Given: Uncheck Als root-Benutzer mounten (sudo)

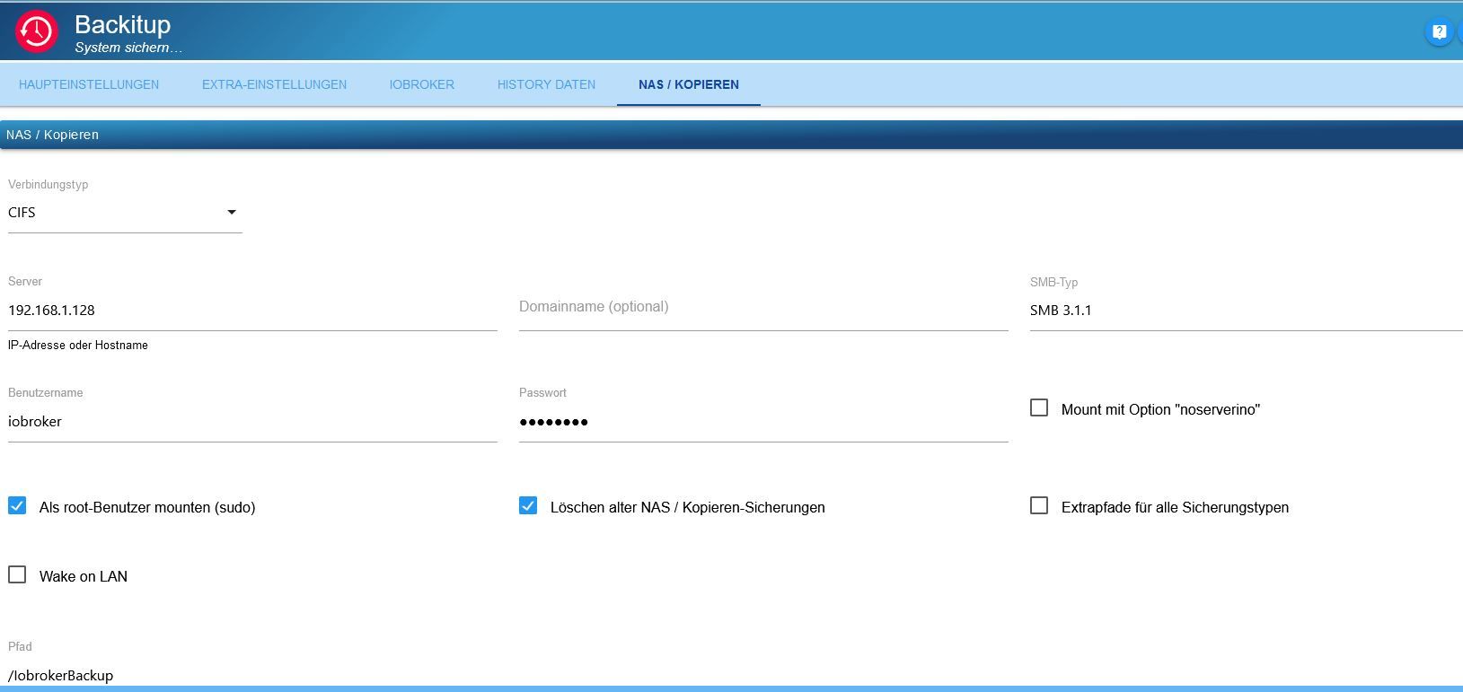Looking at the screenshot, I should [17, 506].
